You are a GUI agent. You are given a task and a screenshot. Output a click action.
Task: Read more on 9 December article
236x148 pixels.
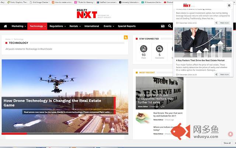225,23
